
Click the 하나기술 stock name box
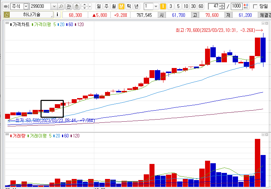tap(32, 15)
